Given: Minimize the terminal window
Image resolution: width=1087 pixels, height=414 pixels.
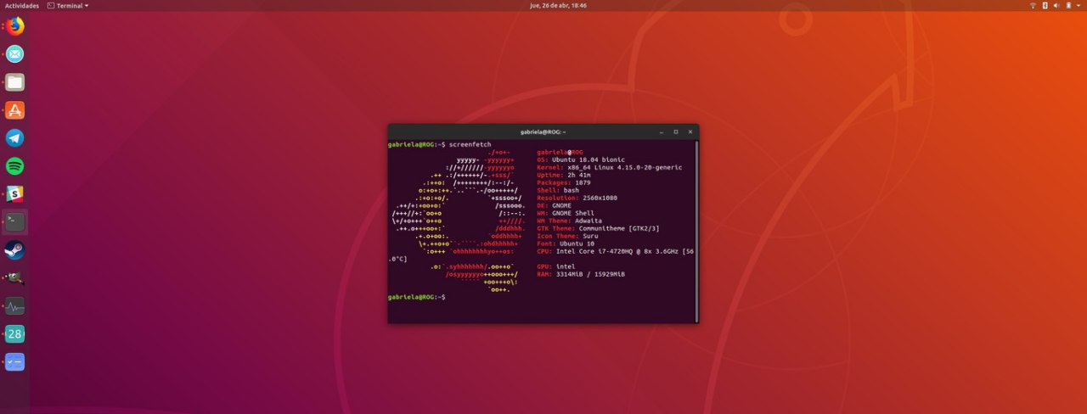Looking at the screenshot, I should pyautogui.click(x=661, y=131).
